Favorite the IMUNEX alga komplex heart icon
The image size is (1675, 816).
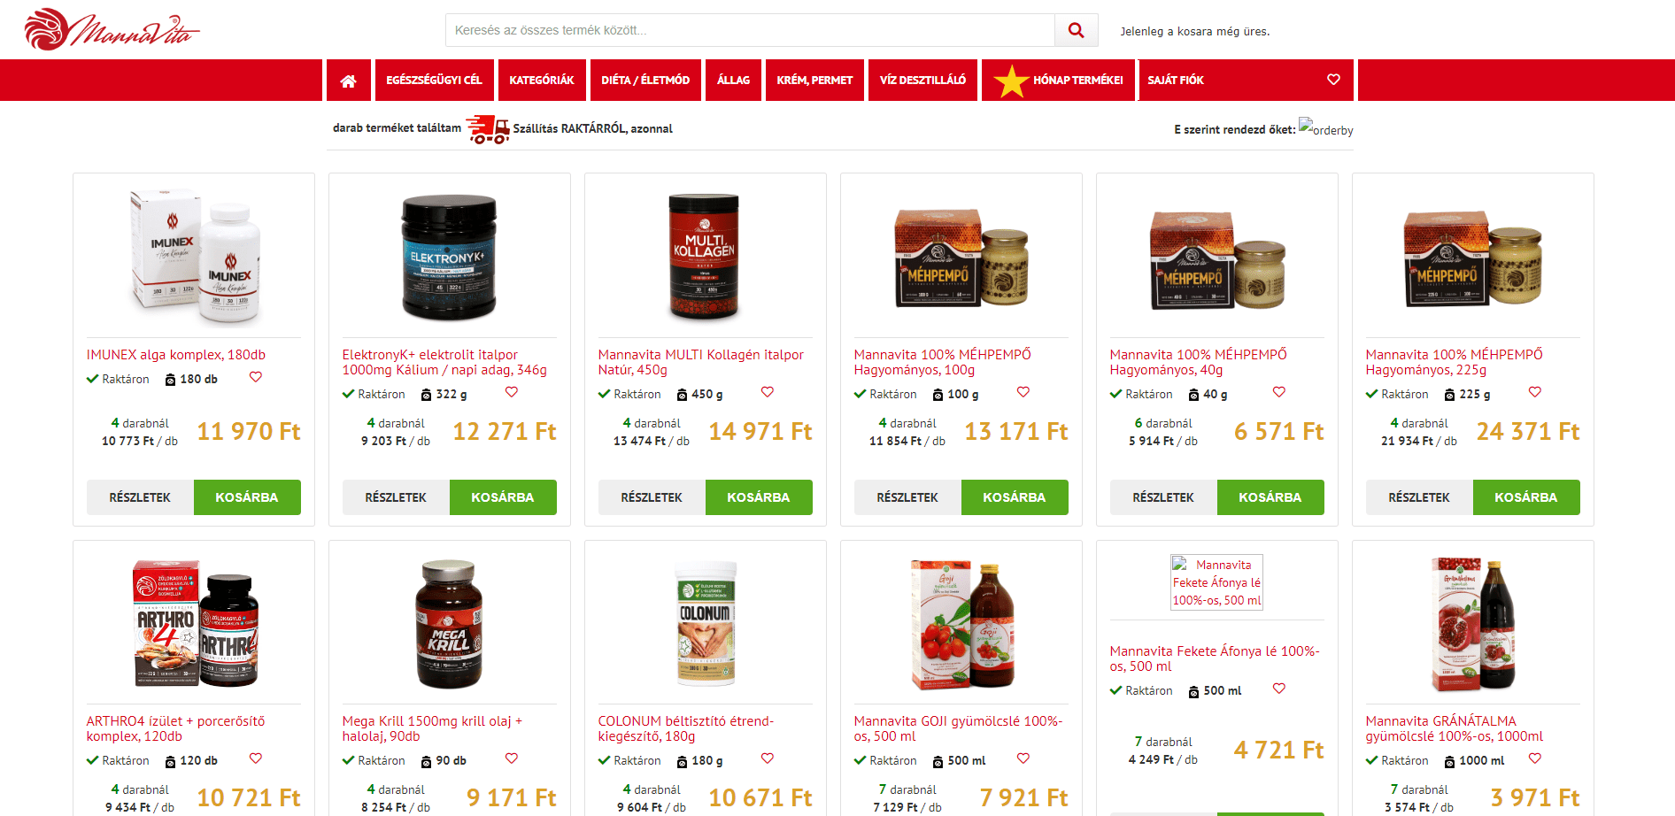pos(256,377)
